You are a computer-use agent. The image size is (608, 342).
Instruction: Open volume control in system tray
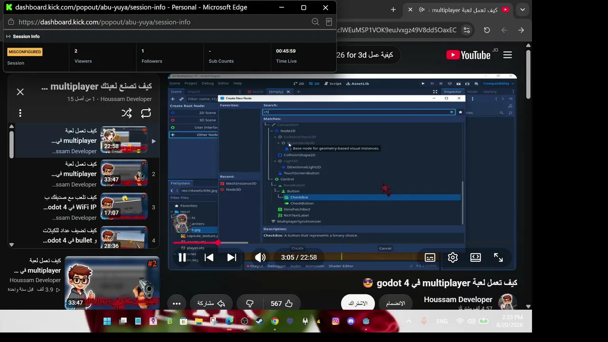[471, 321]
